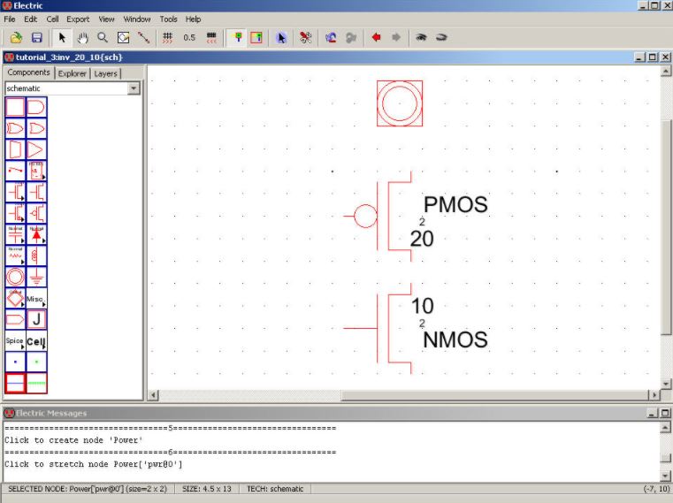The height and width of the screenshot is (503, 673).
Task: Open a library with the folder icon
Action: click(16, 37)
